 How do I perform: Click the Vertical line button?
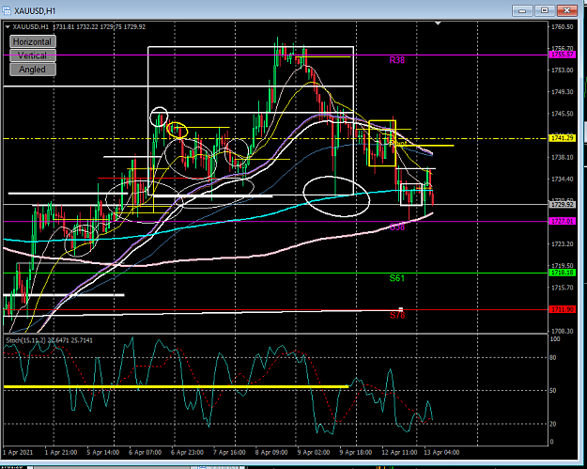[33, 55]
